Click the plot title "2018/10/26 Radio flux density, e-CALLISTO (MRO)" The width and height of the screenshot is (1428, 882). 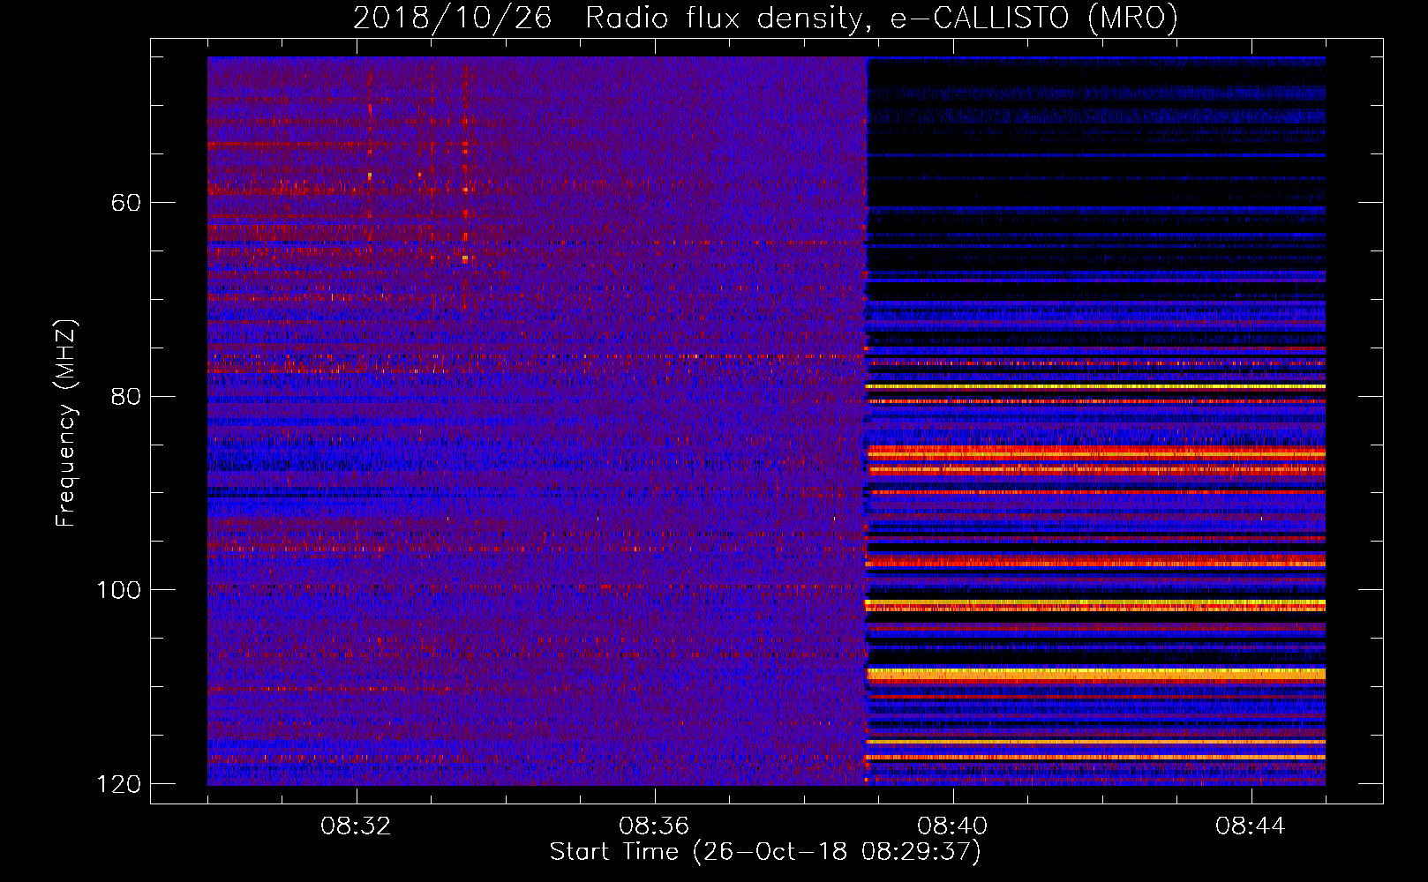[x=765, y=18]
